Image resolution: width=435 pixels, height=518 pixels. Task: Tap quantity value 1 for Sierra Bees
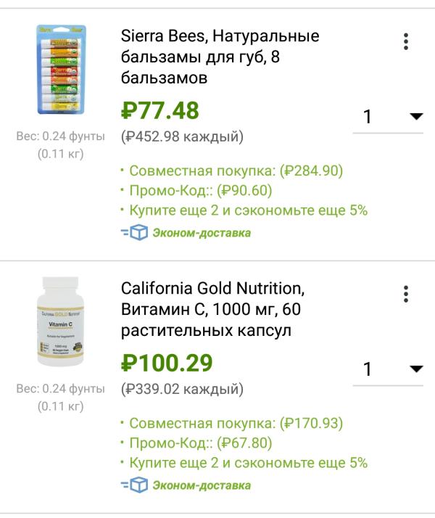(x=368, y=117)
